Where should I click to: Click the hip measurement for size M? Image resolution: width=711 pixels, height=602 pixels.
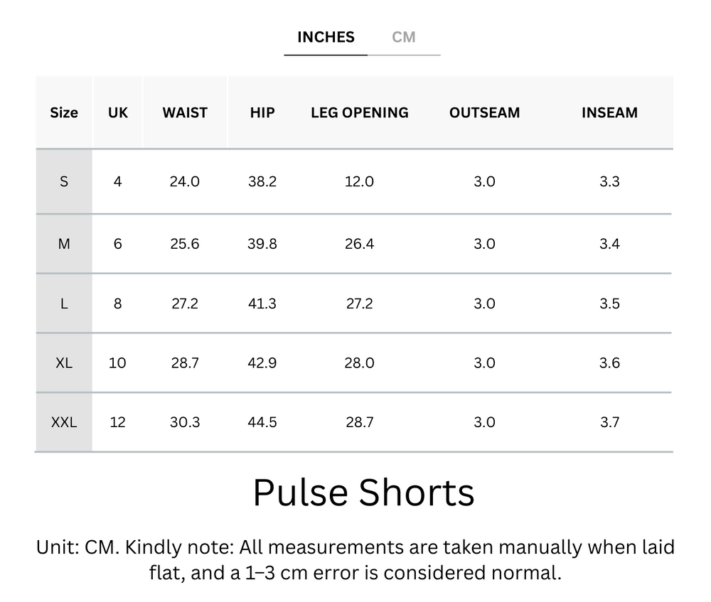pos(262,242)
